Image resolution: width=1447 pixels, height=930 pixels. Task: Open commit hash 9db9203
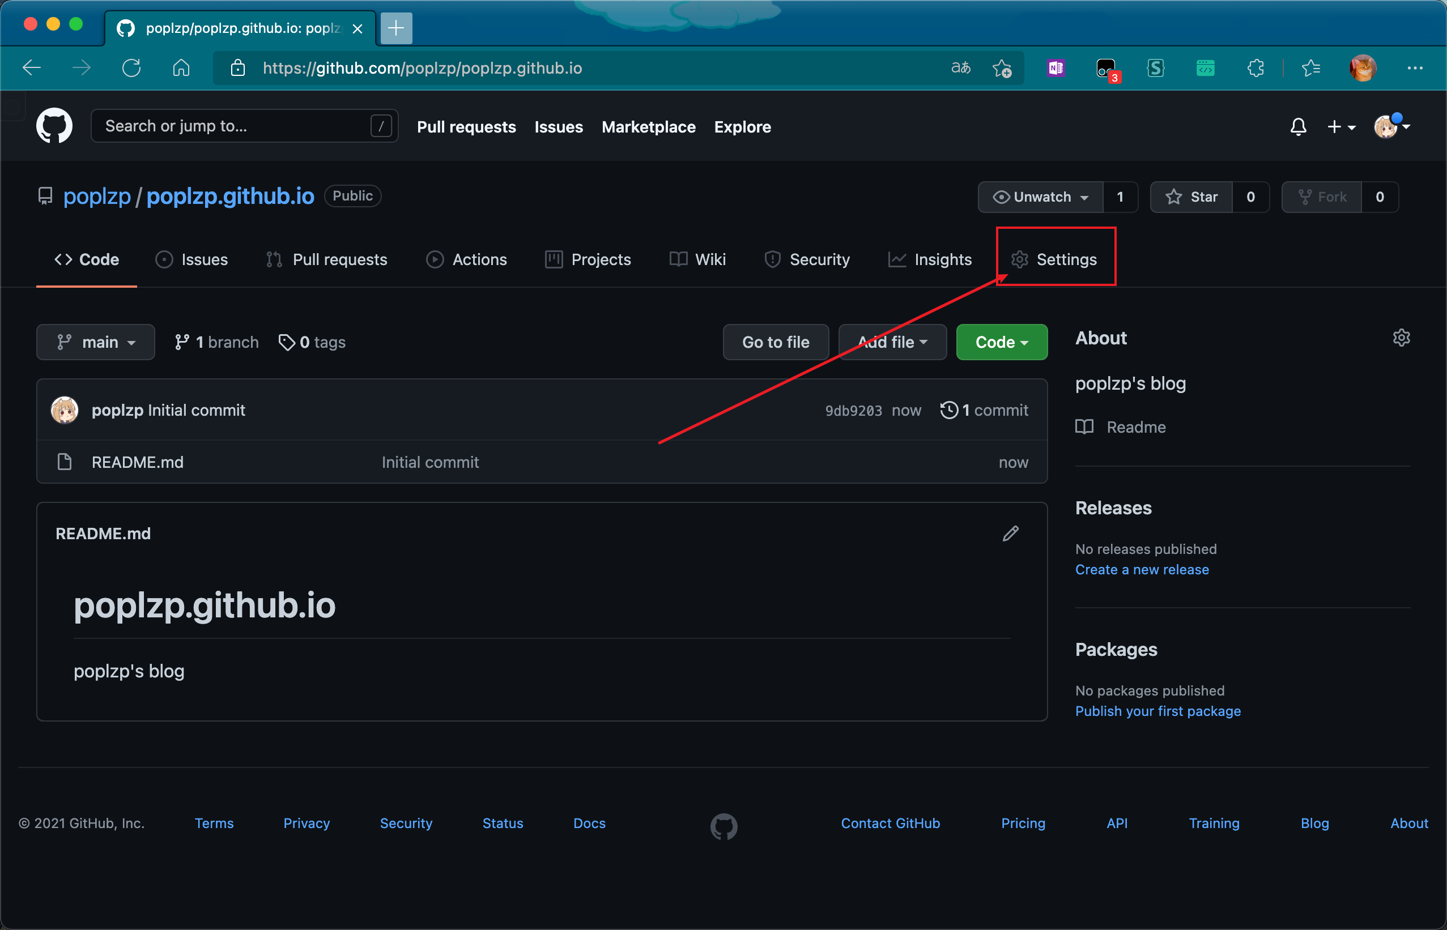tap(853, 411)
